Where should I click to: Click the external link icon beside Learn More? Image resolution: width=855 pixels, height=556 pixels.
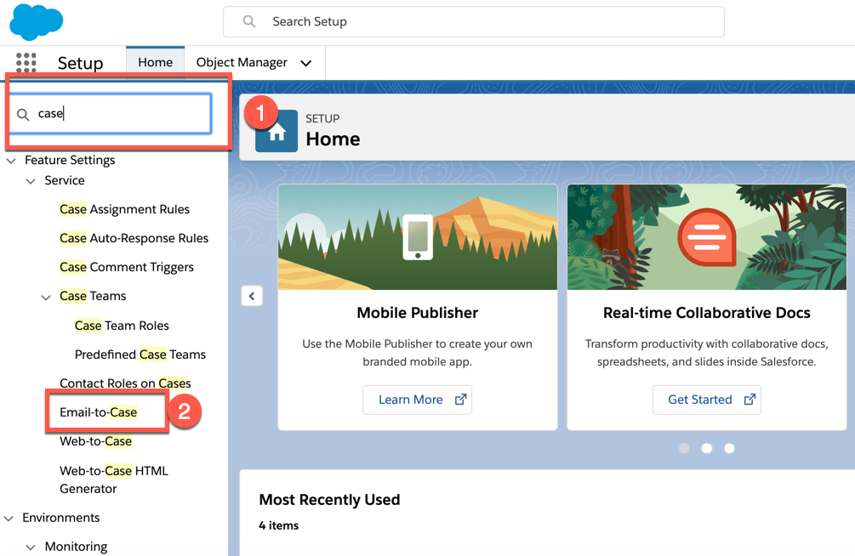point(460,400)
